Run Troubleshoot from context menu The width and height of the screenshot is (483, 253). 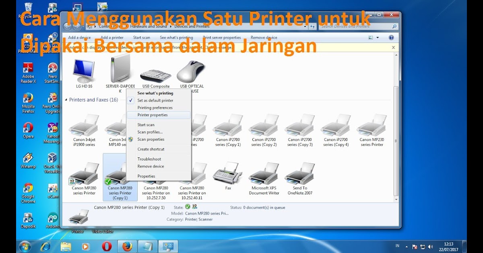point(158,159)
